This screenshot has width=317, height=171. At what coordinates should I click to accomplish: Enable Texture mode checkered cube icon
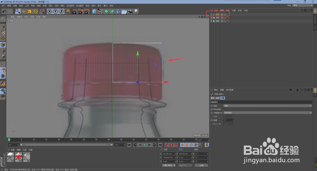click(3, 33)
